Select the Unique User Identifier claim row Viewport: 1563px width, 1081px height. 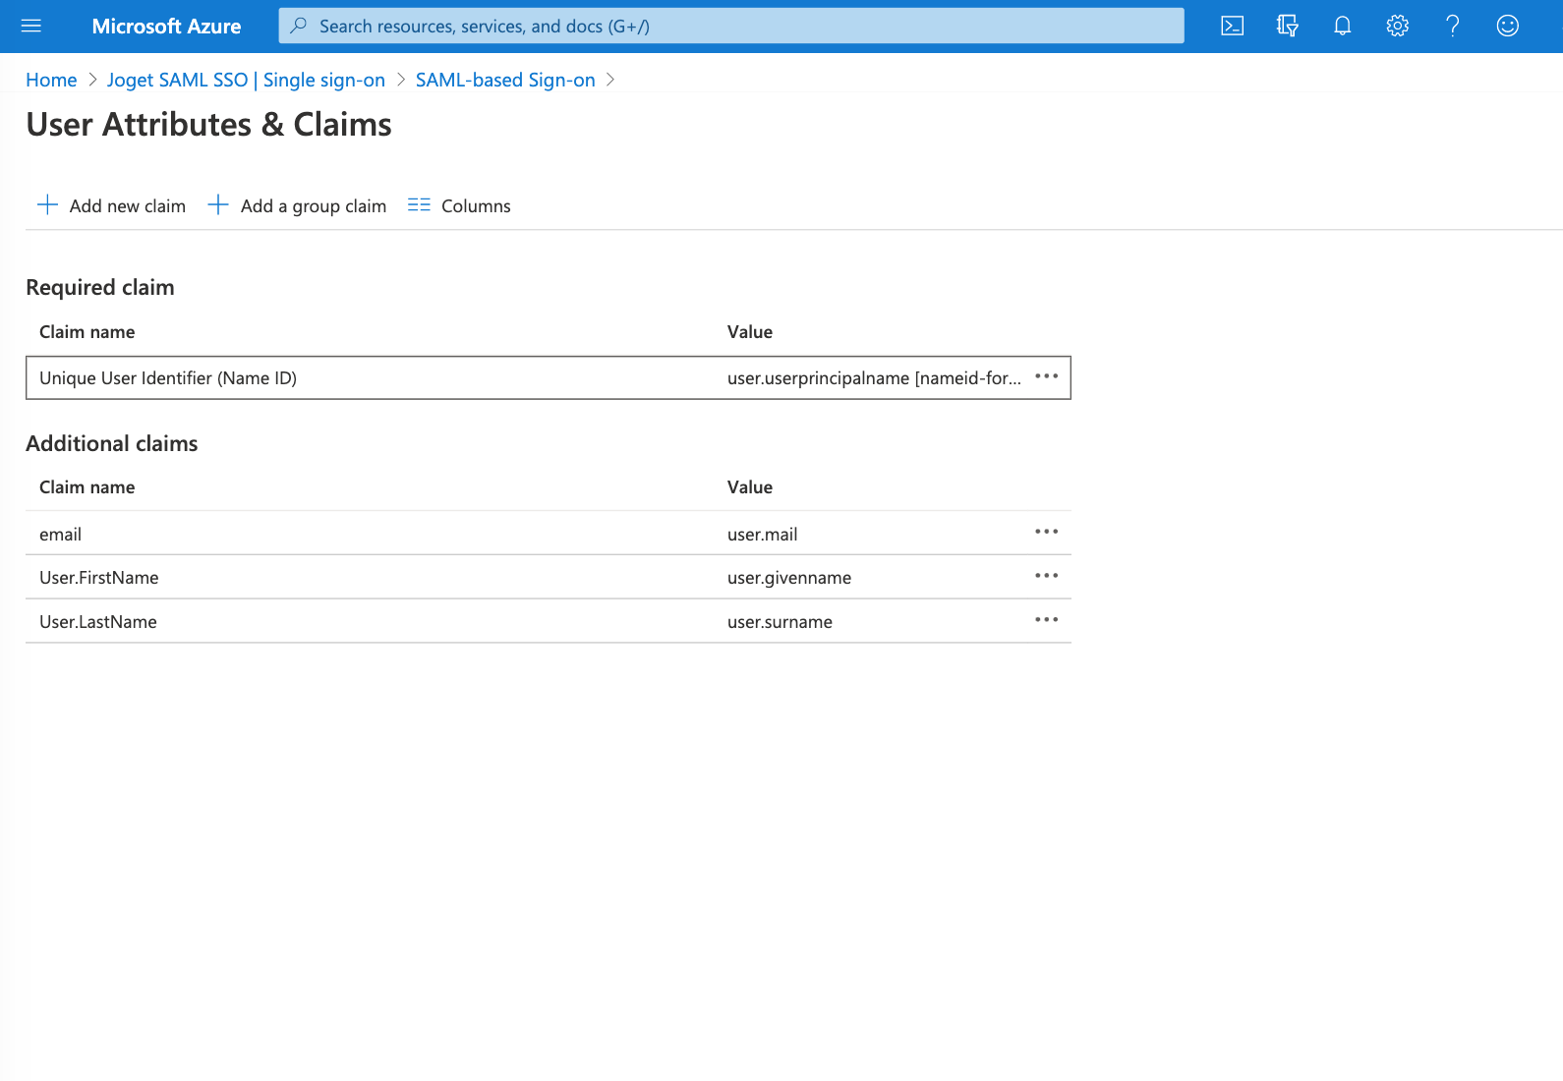click(393, 378)
